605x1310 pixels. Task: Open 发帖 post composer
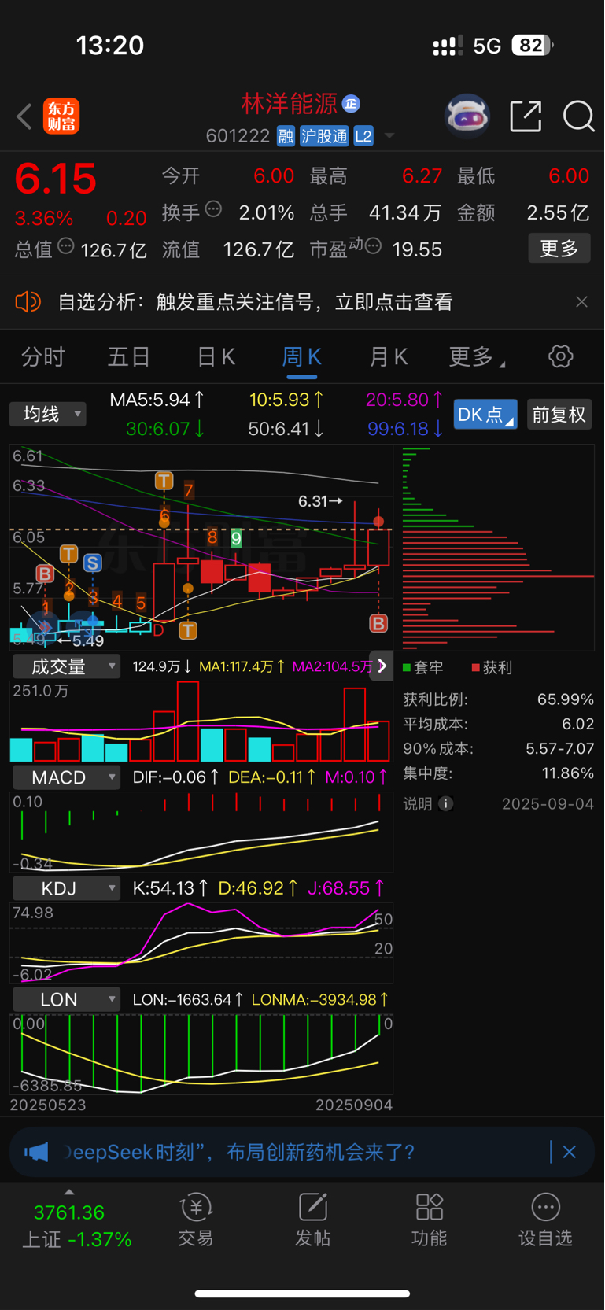tap(312, 1220)
